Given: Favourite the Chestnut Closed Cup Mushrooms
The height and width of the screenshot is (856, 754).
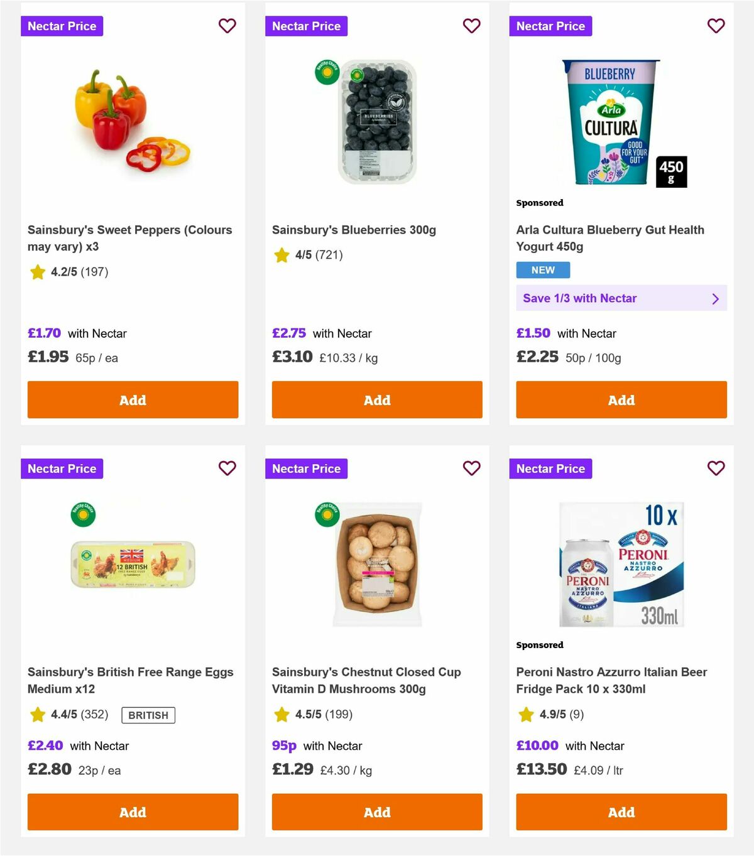Looking at the screenshot, I should [x=471, y=469].
